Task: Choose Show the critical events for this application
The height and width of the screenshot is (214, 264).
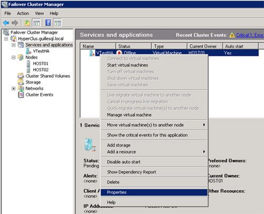Action: point(154,135)
